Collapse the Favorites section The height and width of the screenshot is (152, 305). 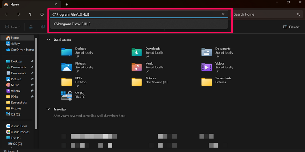pyautogui.click(x=48, y=109)
